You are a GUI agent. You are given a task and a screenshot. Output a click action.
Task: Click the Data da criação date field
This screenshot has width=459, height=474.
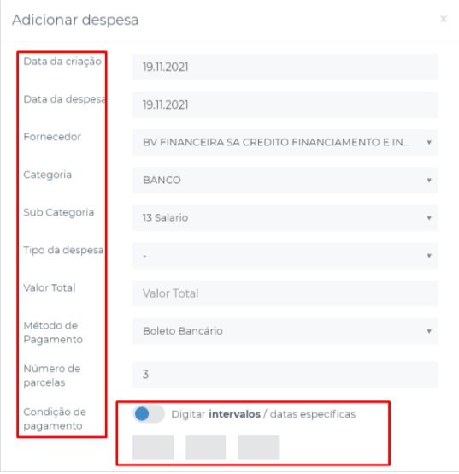click(285, 67)
